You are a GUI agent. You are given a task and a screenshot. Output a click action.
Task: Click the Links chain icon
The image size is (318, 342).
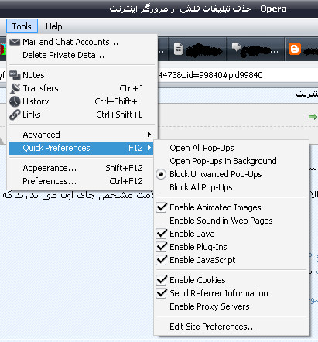(x=15, y=115)
